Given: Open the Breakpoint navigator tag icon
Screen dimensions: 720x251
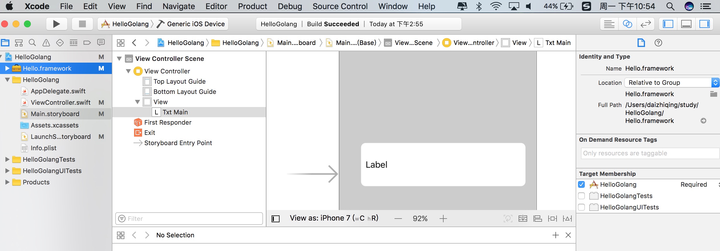Looking at the screenshot, I should click(87, 43).
